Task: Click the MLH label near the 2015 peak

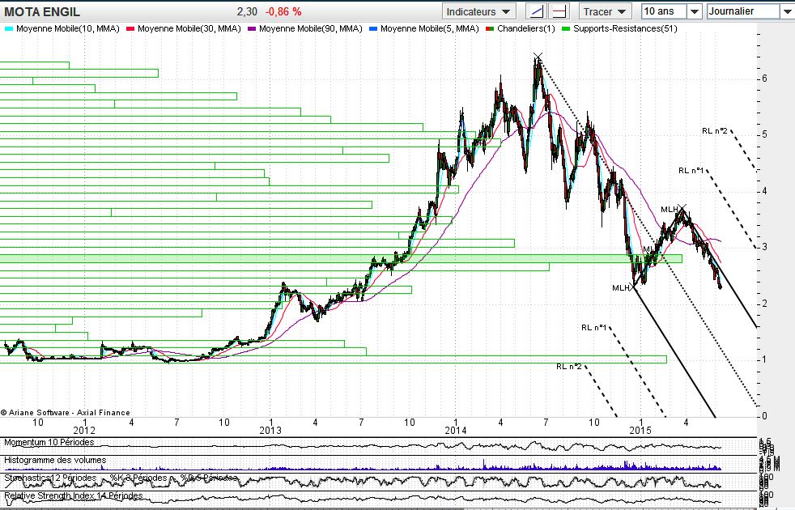Action: 670,210
